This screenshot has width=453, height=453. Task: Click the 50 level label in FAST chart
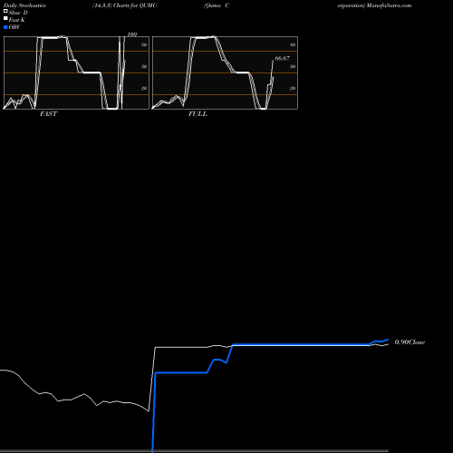[144, 66]
